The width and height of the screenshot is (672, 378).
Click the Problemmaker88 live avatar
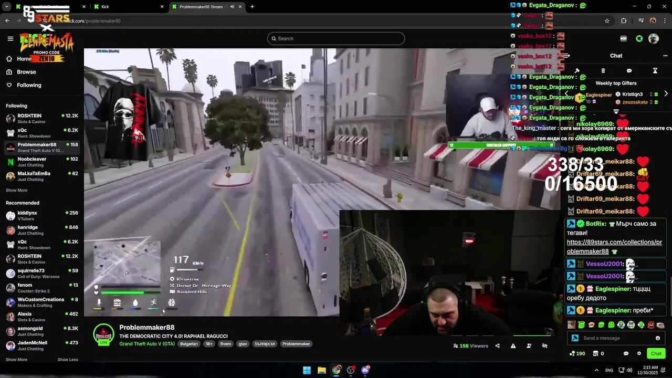click(103, 334)
